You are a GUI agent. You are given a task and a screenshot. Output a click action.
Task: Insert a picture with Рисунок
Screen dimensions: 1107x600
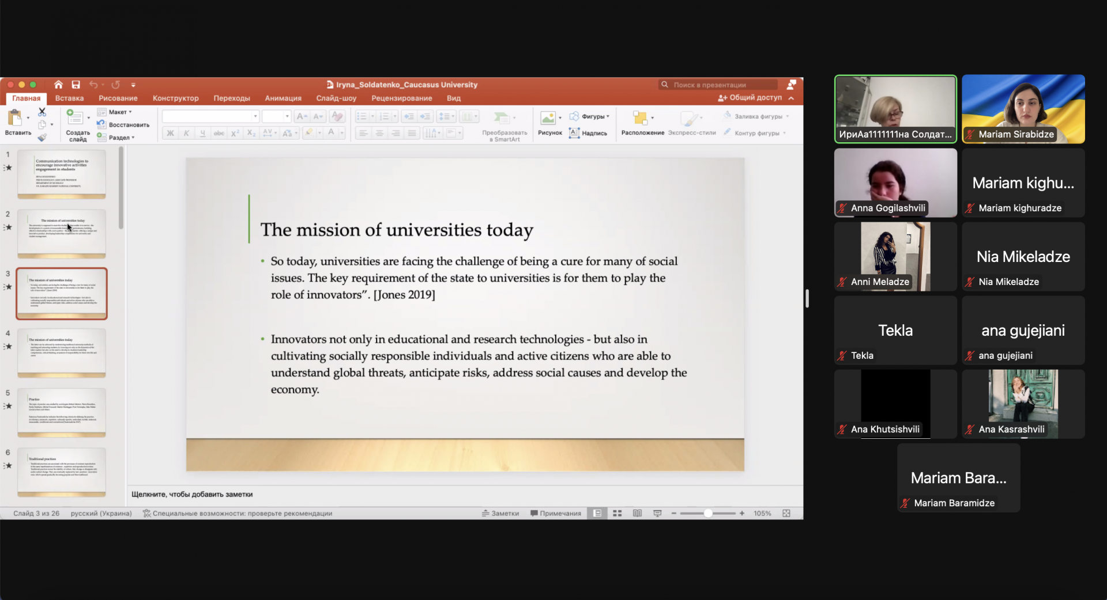(x=549, y=123)
